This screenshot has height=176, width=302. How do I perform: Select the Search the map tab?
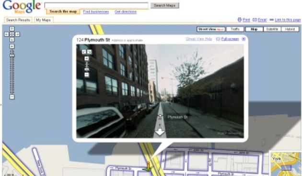click(x=63, y=11)
